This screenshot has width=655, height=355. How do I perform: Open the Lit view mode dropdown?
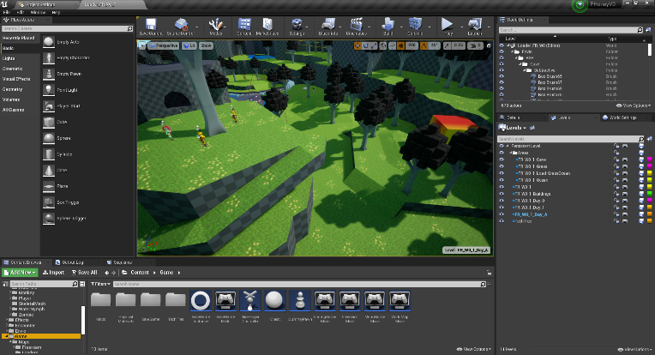coord(189,45)
